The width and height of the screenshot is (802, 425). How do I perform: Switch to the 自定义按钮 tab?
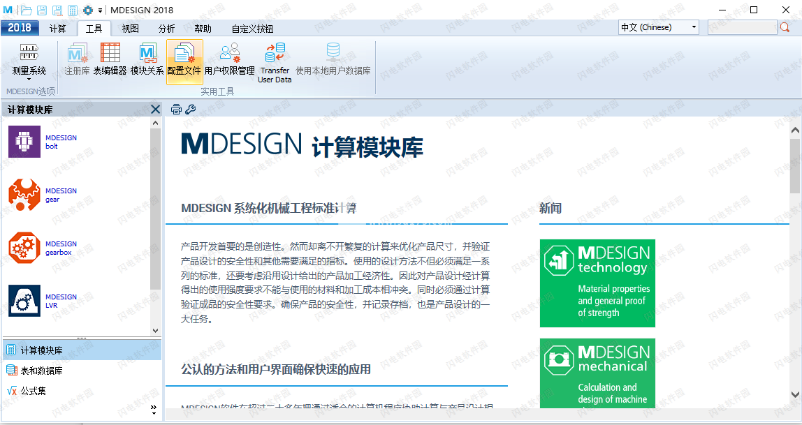[x=253, y=29]
